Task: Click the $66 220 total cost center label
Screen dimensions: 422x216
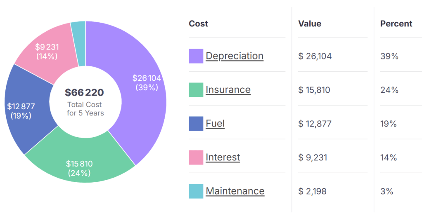Action: coord(85,92)
